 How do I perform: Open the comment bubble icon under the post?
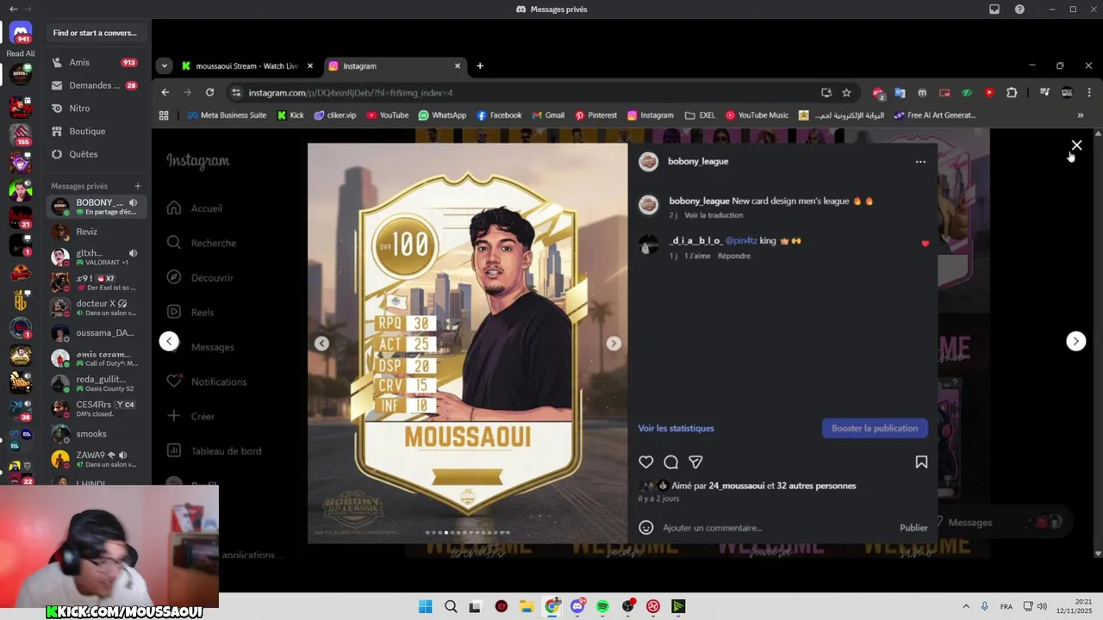[x=671, y=462]
